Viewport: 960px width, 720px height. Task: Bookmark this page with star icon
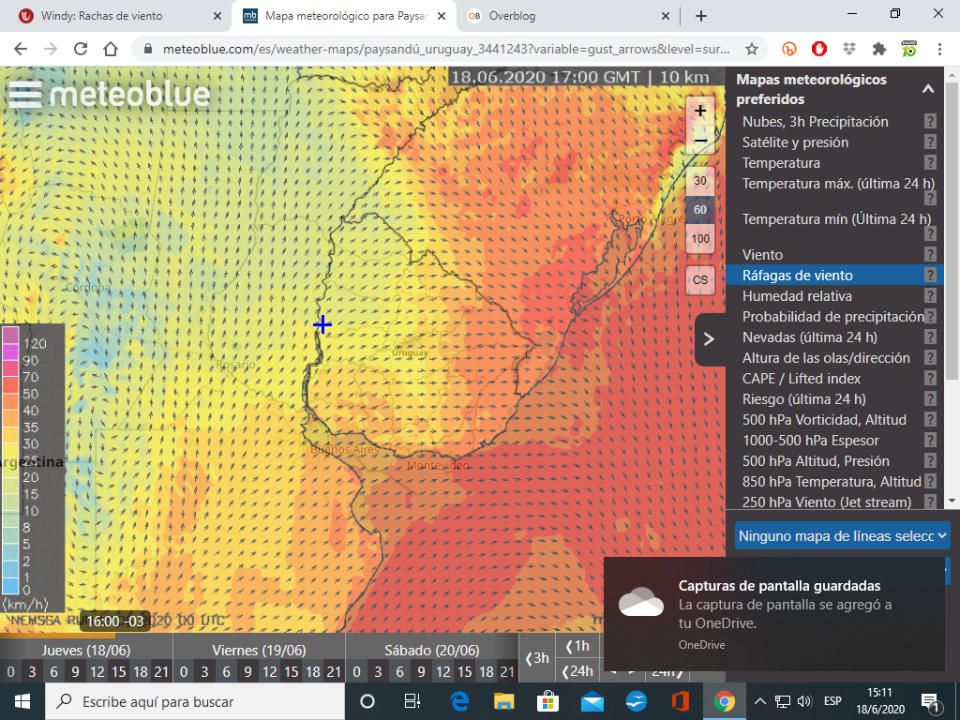pyautogui.click(x=751, y=49)
